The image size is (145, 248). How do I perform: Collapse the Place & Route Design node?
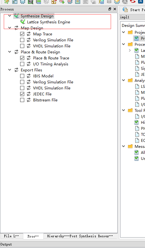pyautogui.click(x=10, y=52)
